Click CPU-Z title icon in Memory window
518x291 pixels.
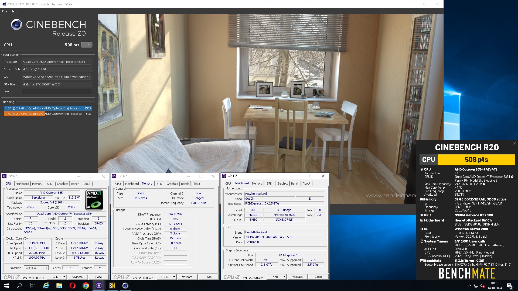pyautogui.click(x=114, y=176)
